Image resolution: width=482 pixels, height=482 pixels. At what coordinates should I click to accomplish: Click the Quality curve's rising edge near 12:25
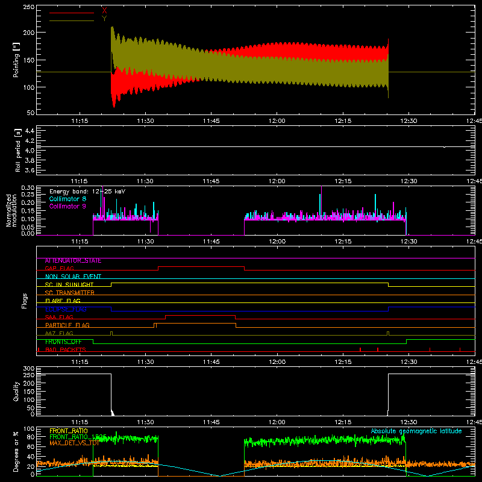(388, 395)
